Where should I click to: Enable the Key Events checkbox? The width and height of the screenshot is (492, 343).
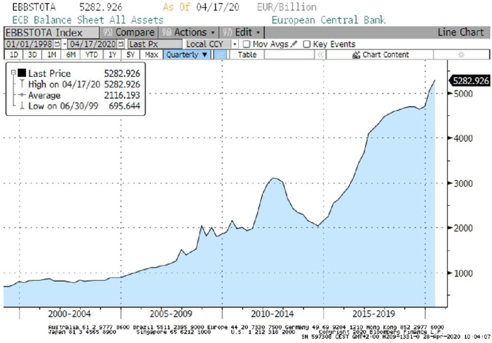(x=306, y=44)
